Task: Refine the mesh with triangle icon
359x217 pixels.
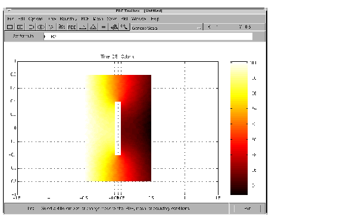Action: (x=93, y=27)
